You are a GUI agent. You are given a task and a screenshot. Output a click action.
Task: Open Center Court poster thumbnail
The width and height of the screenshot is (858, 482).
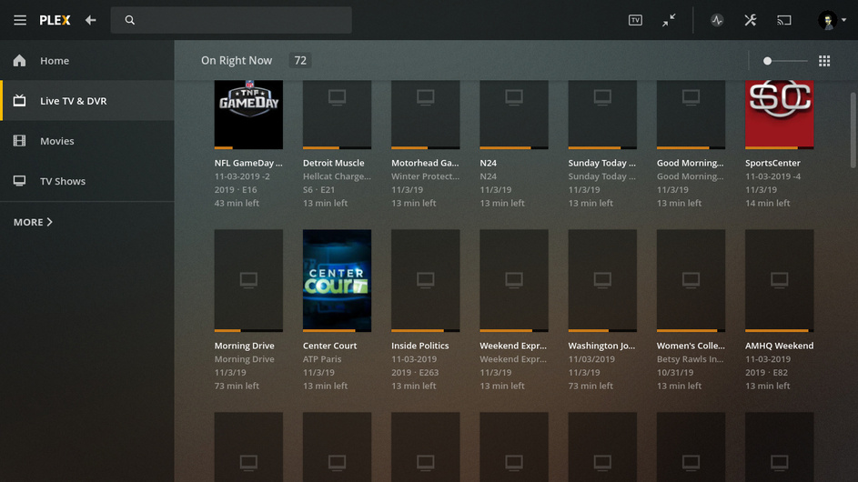(337, 281)
